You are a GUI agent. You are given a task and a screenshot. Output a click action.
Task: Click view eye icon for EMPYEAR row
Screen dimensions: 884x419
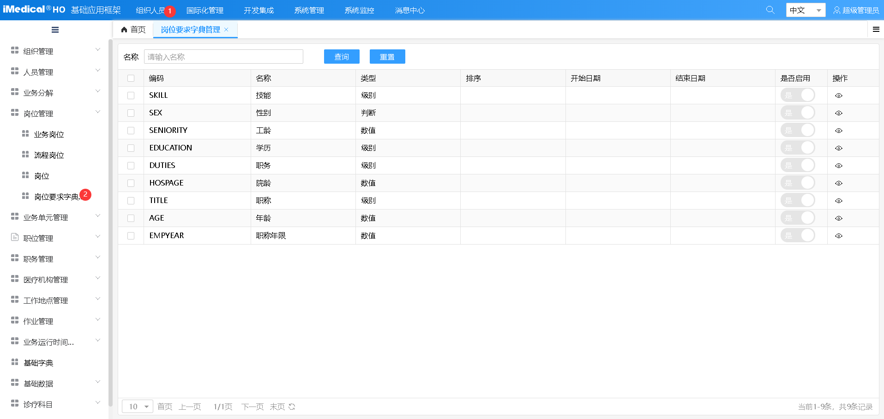tap(839, 236)
